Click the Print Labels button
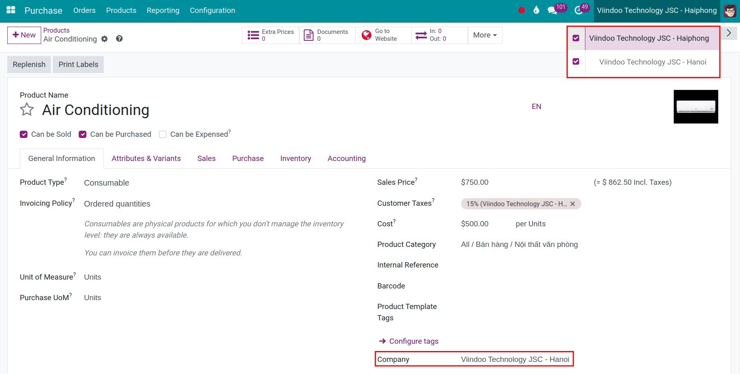Image resolution: width=740 pixels, height=374 pixels. (x=78, y=65)
